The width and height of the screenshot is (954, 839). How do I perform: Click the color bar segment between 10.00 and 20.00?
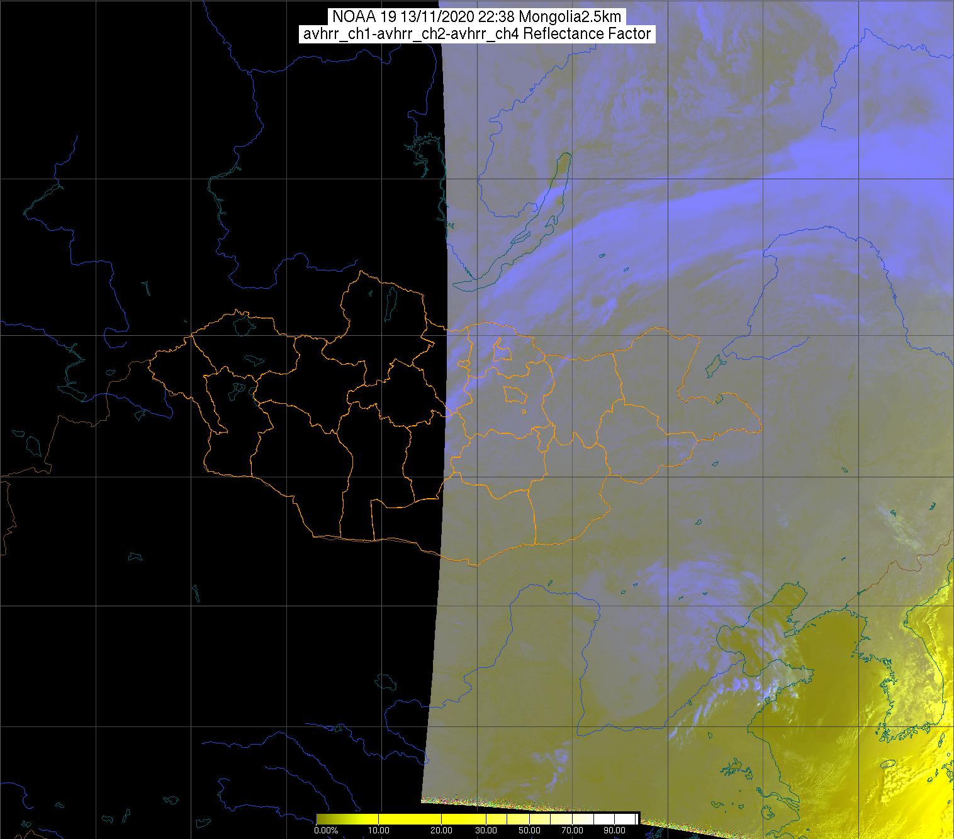coord(410,819)
